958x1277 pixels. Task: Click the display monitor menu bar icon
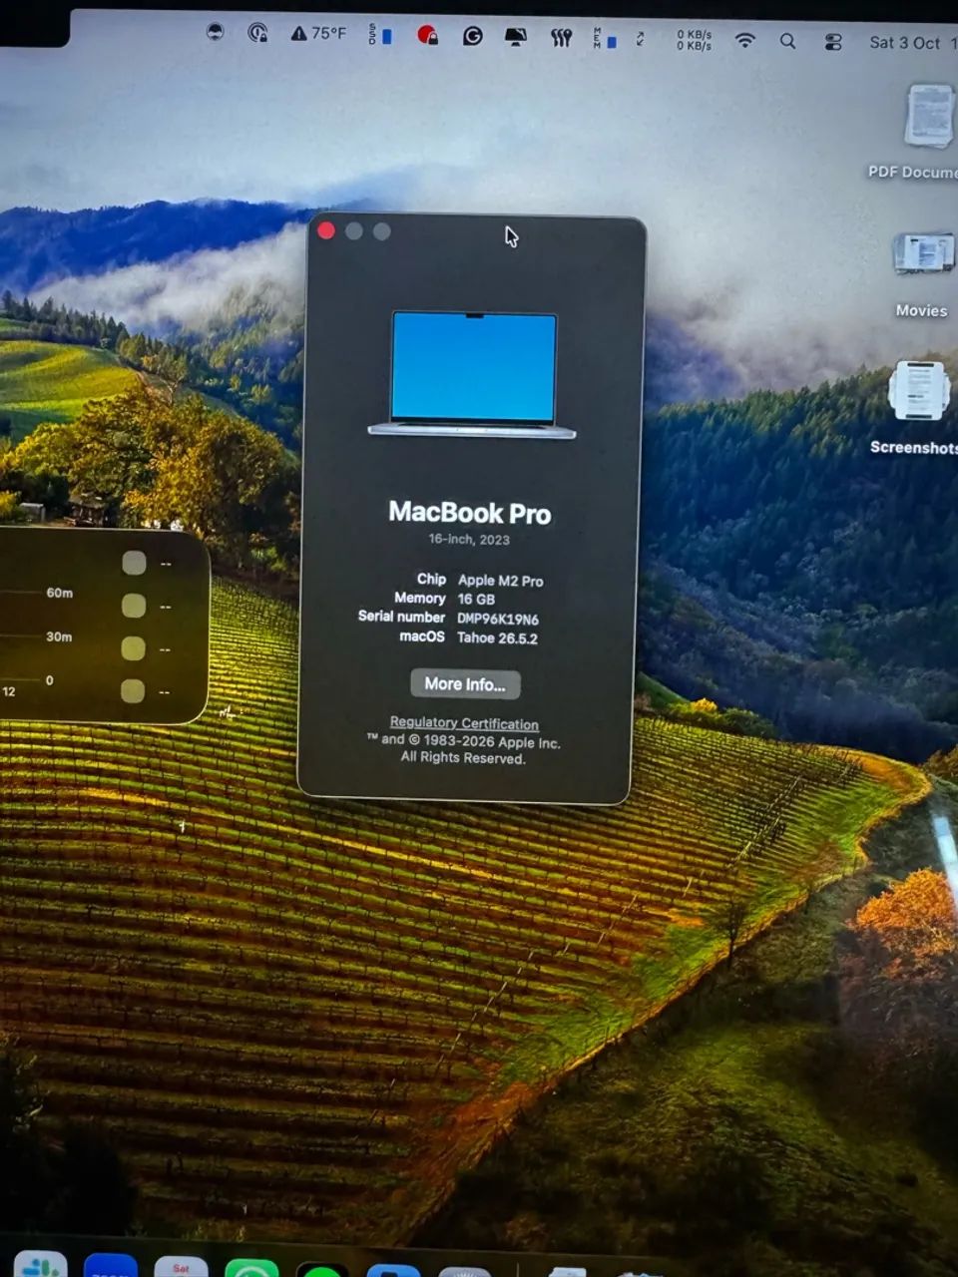[x=516, y=37]
